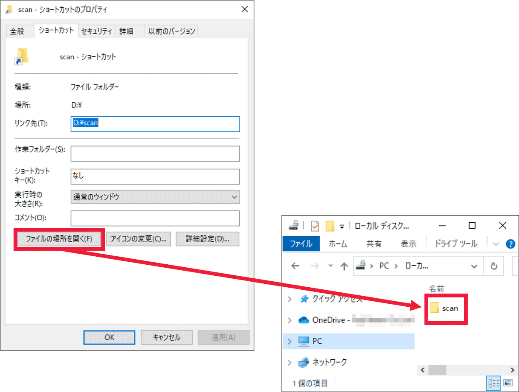
Task: Expand the OneDrive tree node
Action: coord(290,320)
